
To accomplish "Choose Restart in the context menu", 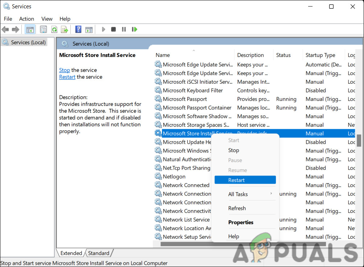I will [245, 180].
